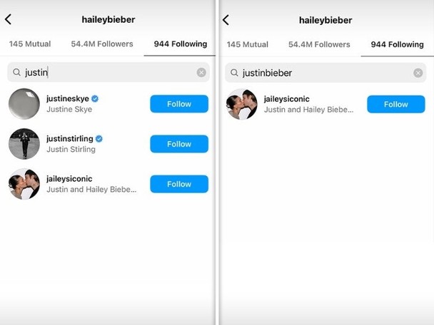Tap the back arrow in right panel

[226, 20]
